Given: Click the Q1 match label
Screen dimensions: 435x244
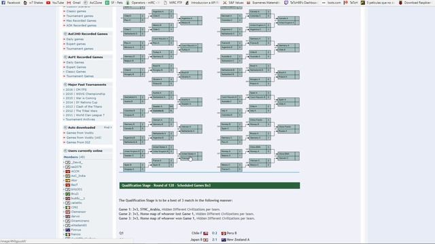Looking at the screenshot, I should tap(121, 233).
